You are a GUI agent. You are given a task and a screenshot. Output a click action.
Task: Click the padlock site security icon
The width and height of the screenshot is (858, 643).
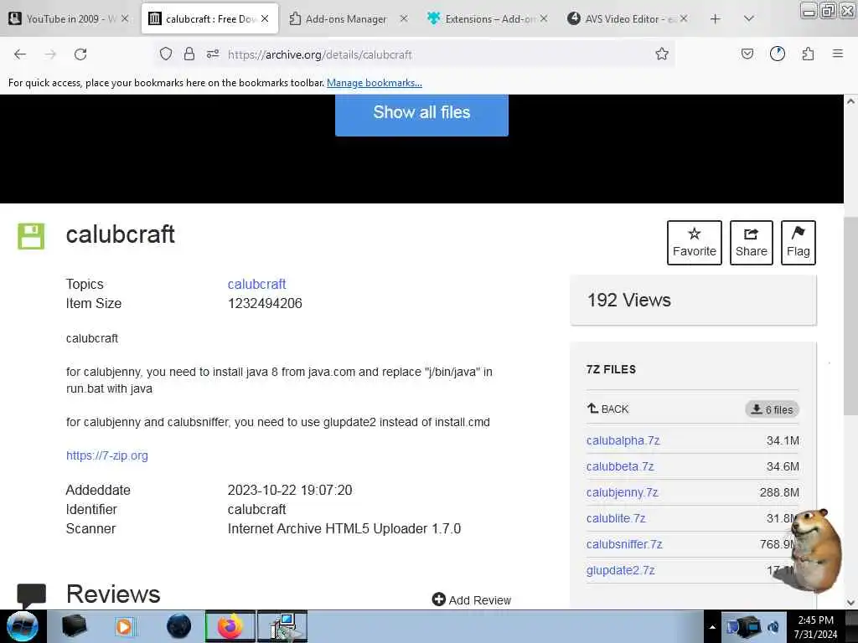[189, 54]
